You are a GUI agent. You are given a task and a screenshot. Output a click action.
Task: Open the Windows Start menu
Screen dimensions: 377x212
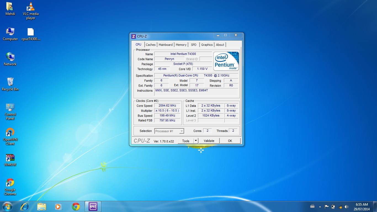[7, 206]
